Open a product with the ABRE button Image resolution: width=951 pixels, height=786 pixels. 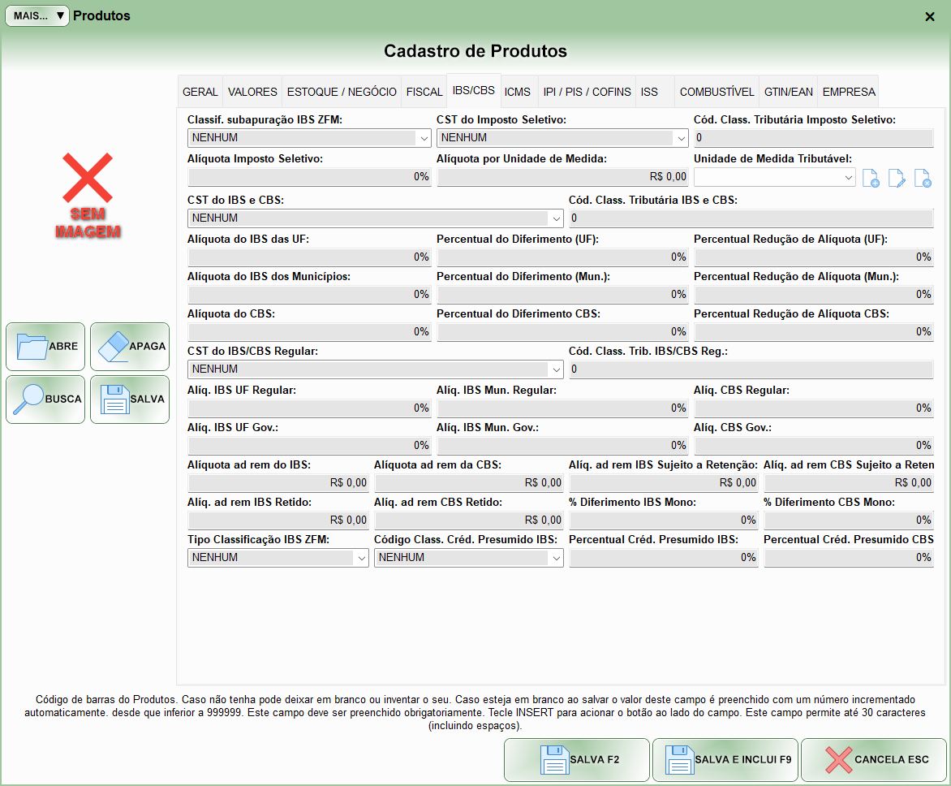pyautogui.click(x=45, y=347)
